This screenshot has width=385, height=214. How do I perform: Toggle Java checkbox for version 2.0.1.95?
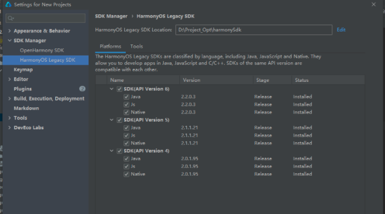pyautogui.click(x=126, y=158)
